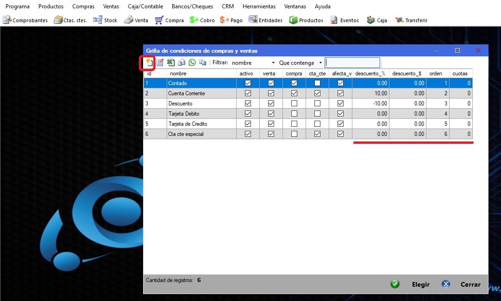The height and width of the screenshot is (301, 501).
Task: Toggle cta_cte for Tarjeta de Credito
Action: point(317,124)
